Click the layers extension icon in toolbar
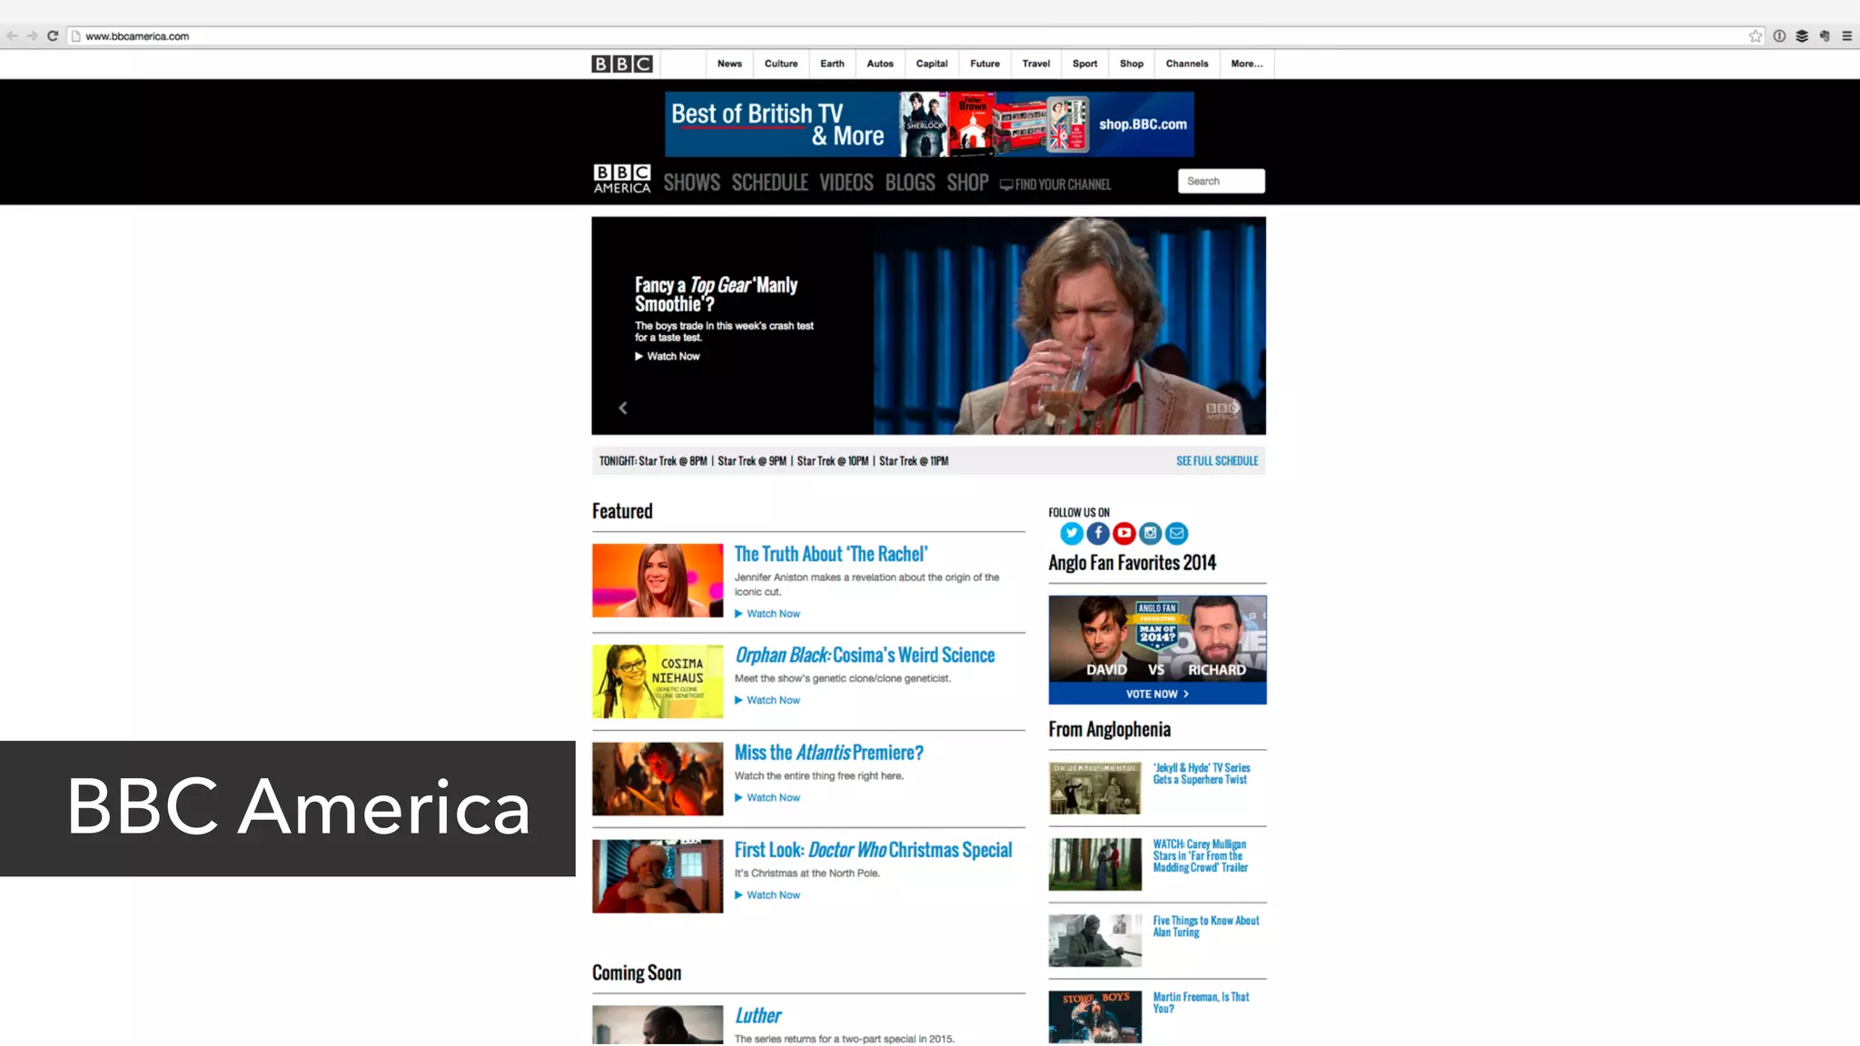 pos(1802,36)
